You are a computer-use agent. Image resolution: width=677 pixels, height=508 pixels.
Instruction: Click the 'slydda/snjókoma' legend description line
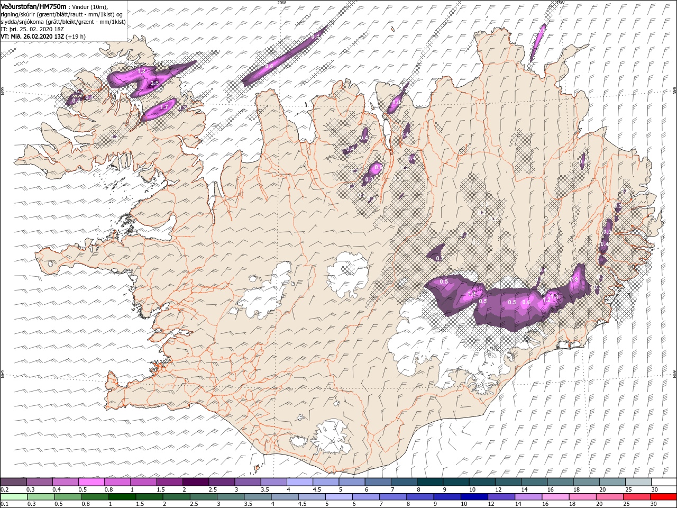(63, 21)
